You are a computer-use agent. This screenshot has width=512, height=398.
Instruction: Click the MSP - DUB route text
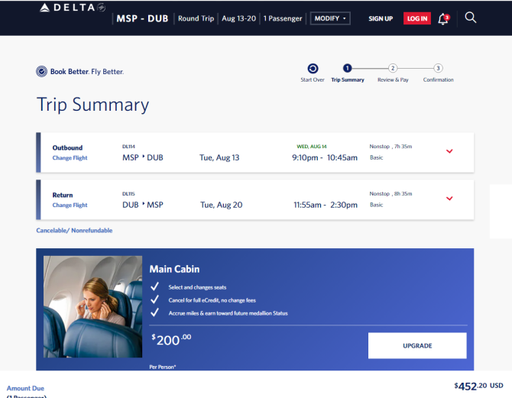point(142,18)
